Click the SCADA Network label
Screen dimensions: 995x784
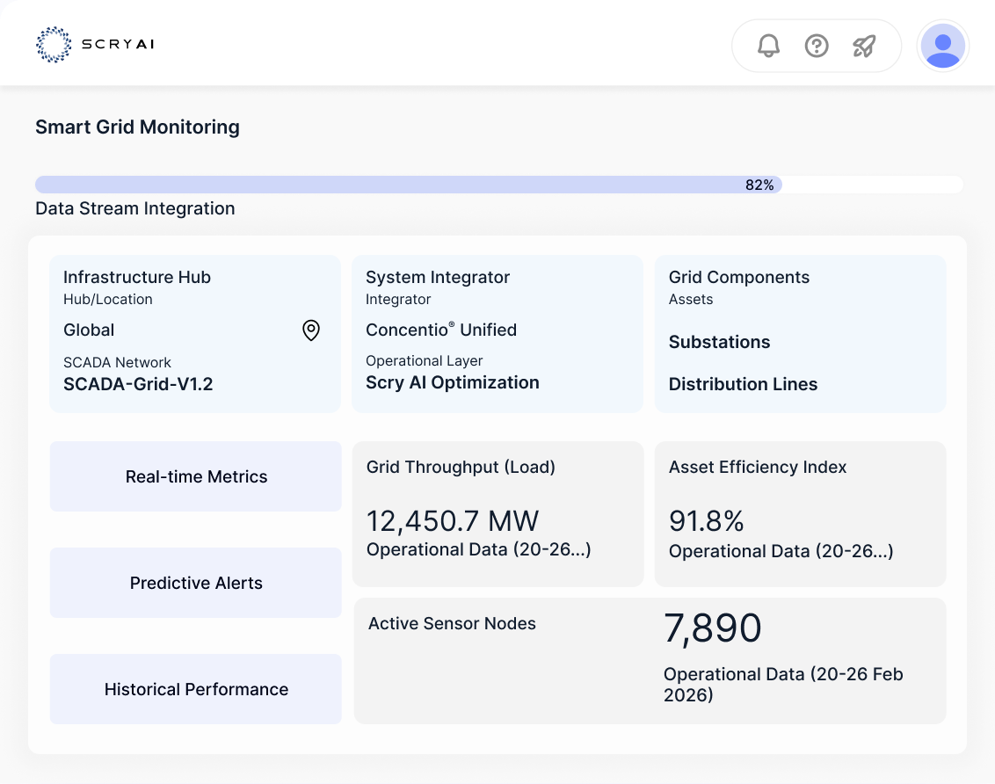click(x=118, y=363)
